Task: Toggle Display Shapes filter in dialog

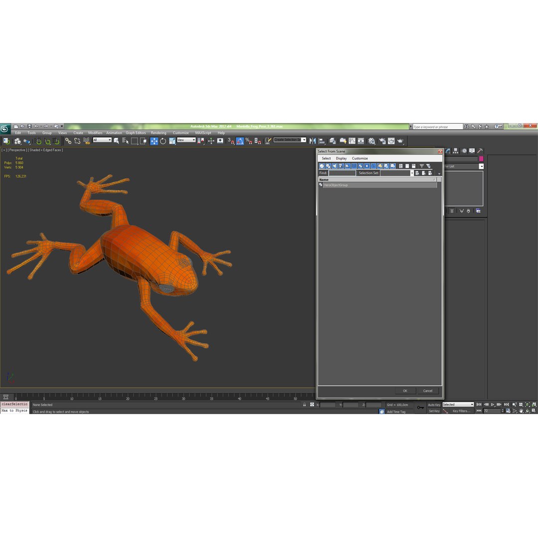Action: pyautogui.click(x=328, y=166)
